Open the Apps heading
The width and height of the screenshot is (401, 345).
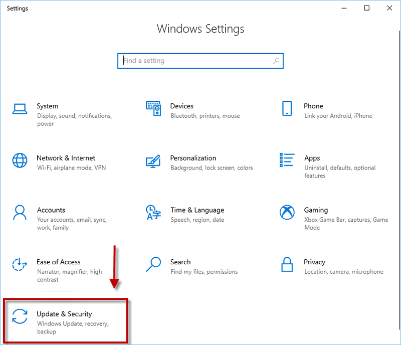point(312,158)
